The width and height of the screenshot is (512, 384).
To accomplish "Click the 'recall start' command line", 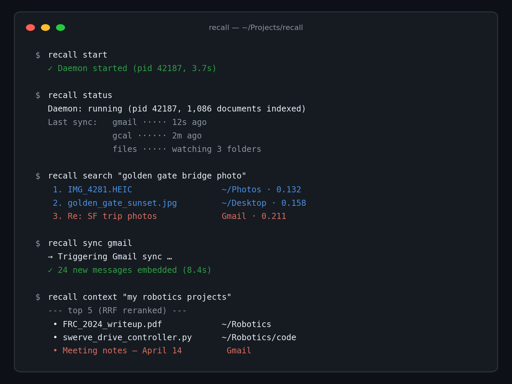I will 77,55.
